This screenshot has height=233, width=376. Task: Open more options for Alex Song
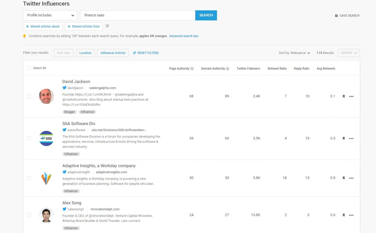(351, 215)
